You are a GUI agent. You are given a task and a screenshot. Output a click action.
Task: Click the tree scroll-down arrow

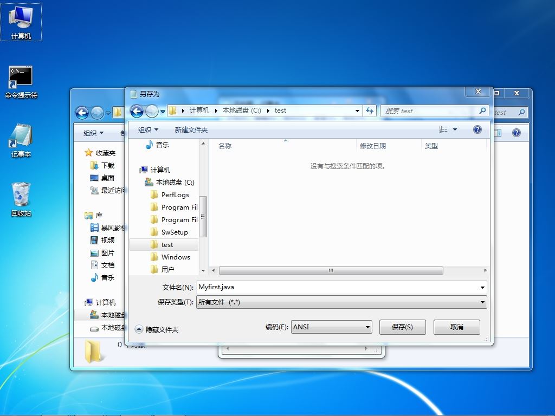point(203,271)
